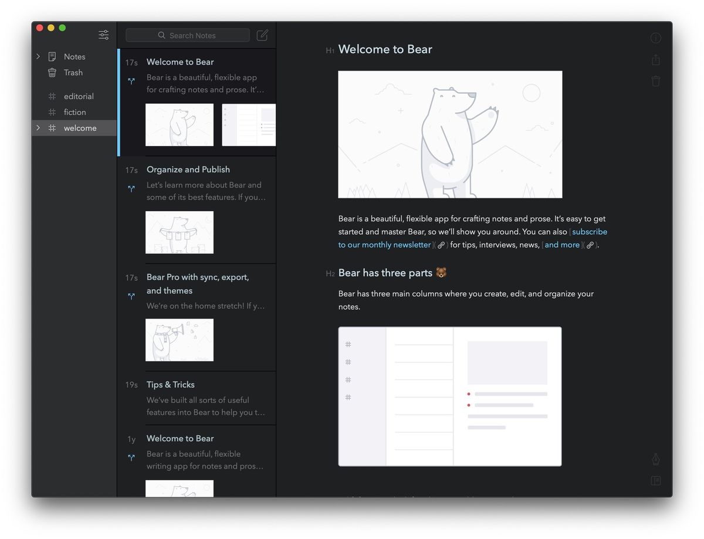Viewport: 704px width, 539px height.
Task: Open the 'and more' link
Action: [x=562, y=245]
